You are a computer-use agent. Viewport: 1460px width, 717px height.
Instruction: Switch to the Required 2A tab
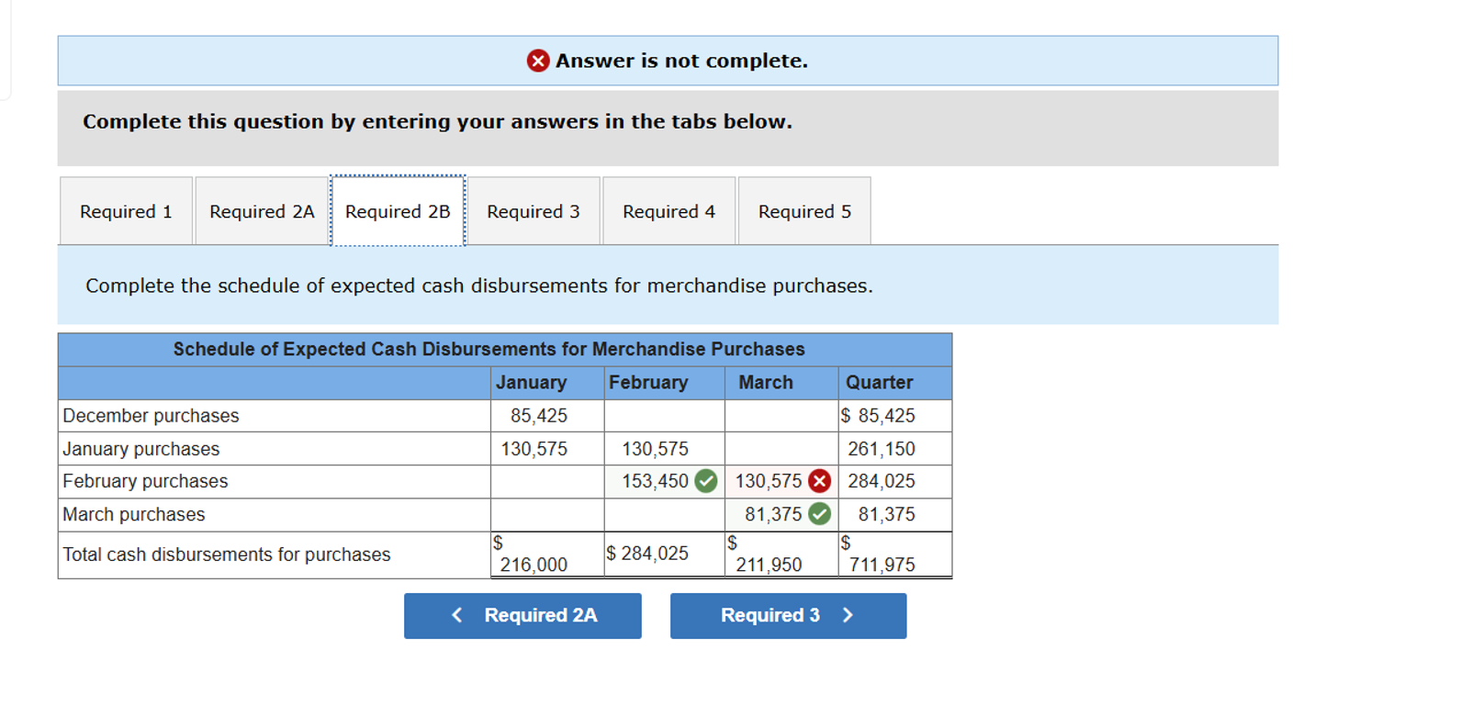point(262,211)
